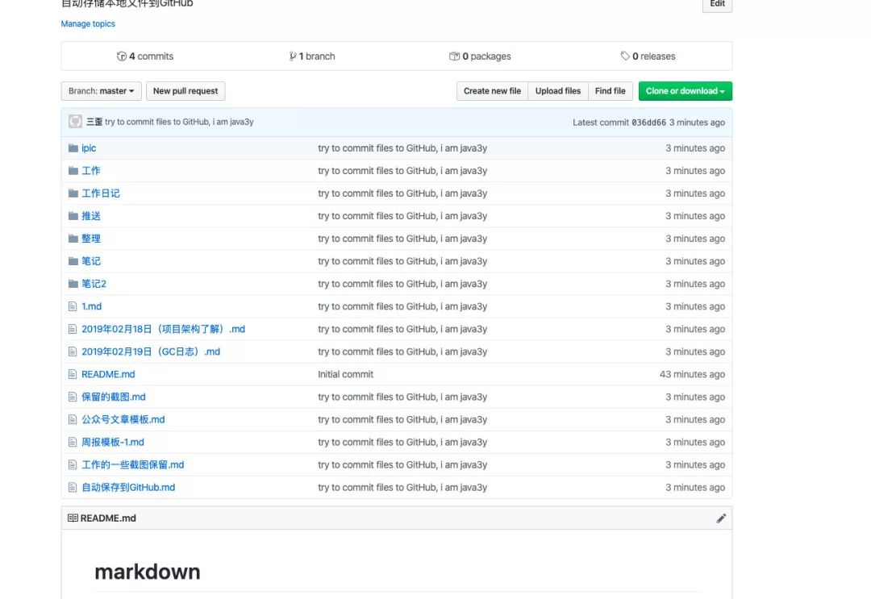Open the 4 commits tab
The width and height of the screenshot is (871, 599).
coord(145,56)
